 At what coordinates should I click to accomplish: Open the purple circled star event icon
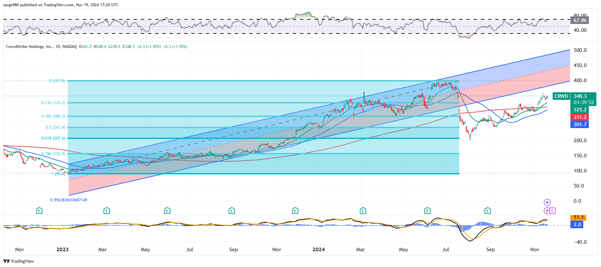pos(547,202)
